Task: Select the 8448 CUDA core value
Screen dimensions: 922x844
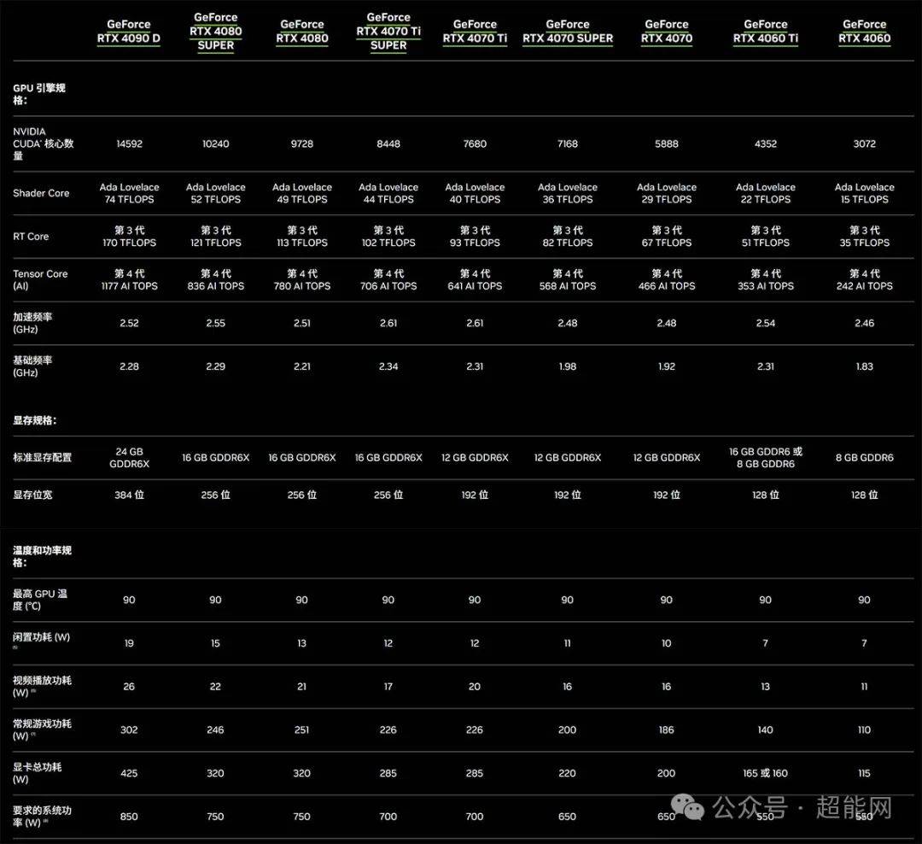Action: click(388, 144)
